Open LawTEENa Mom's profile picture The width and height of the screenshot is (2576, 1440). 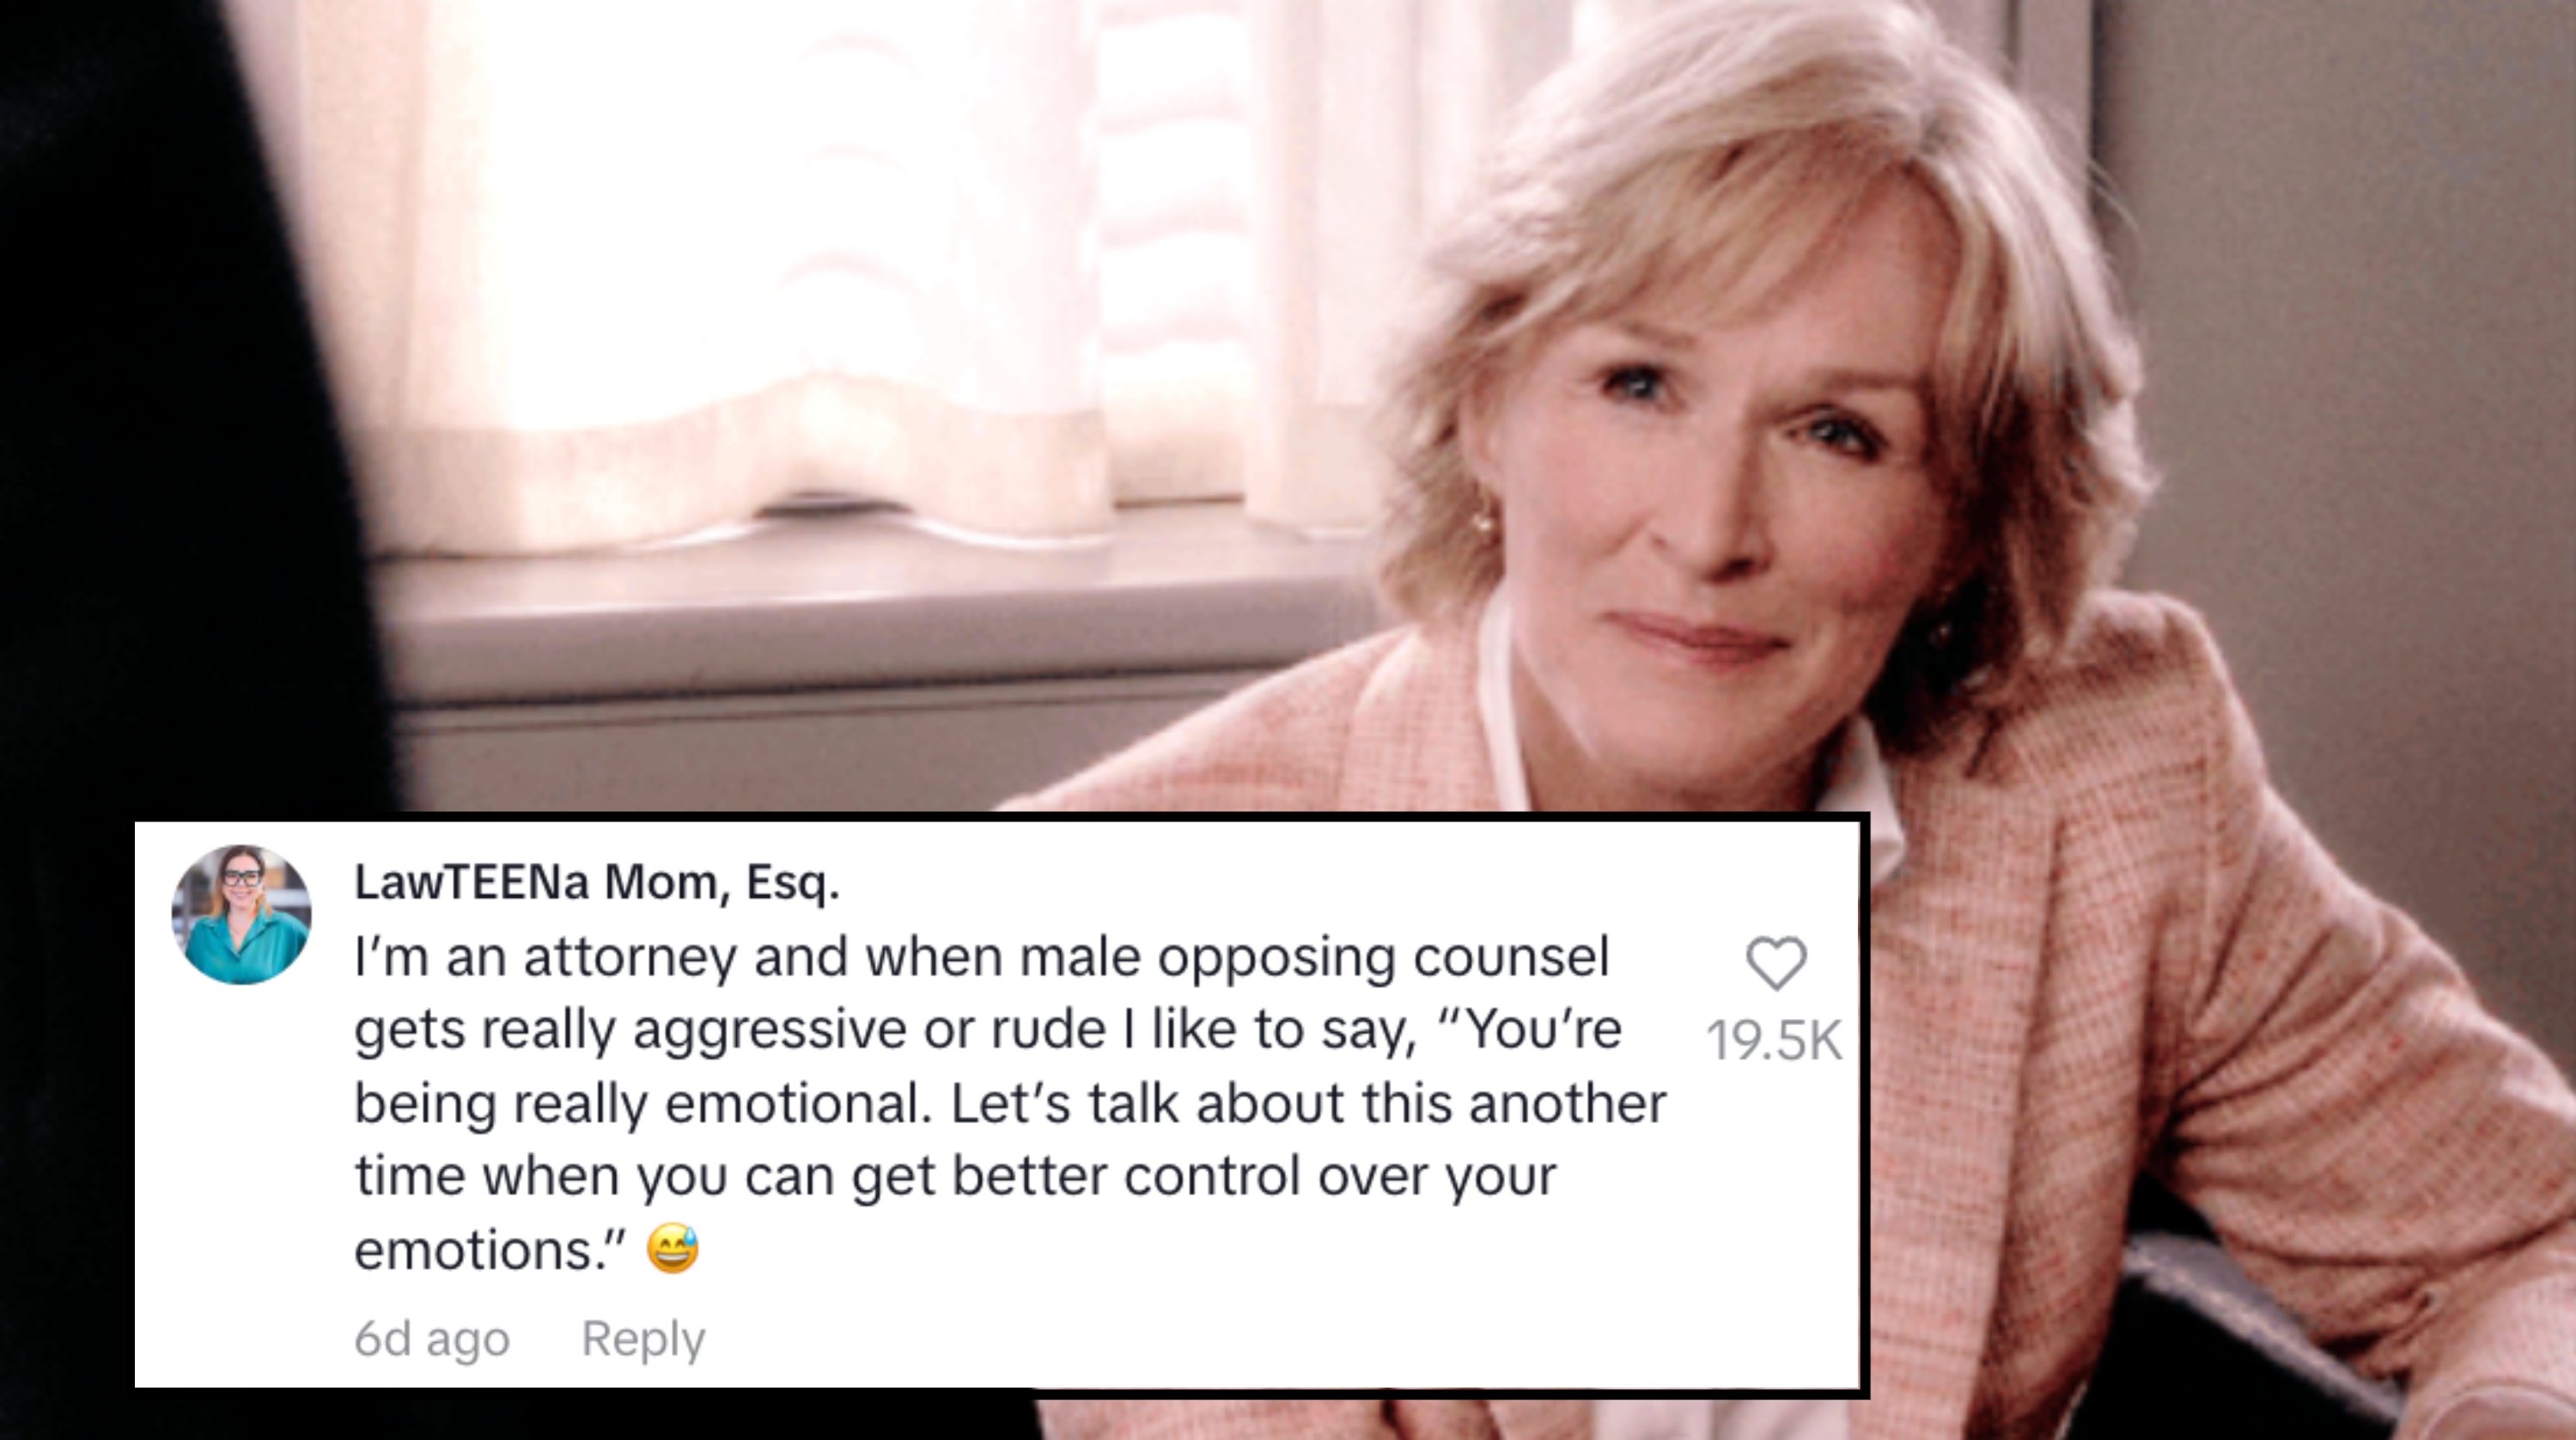click(x=241, y=914)
